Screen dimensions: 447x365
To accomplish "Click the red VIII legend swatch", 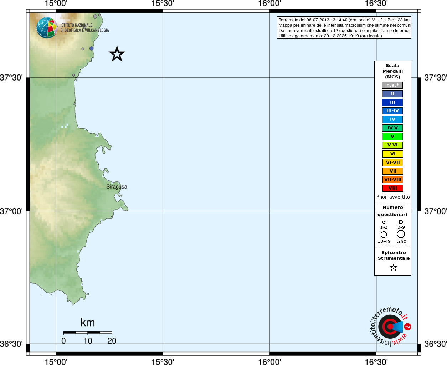I will coord(392,188).
